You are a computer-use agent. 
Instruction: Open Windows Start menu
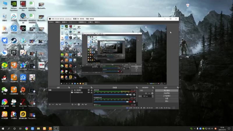click(3, 129)
